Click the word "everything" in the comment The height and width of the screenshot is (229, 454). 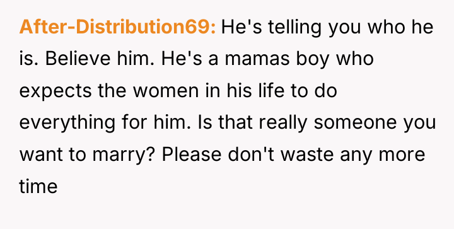coord(67,123)
